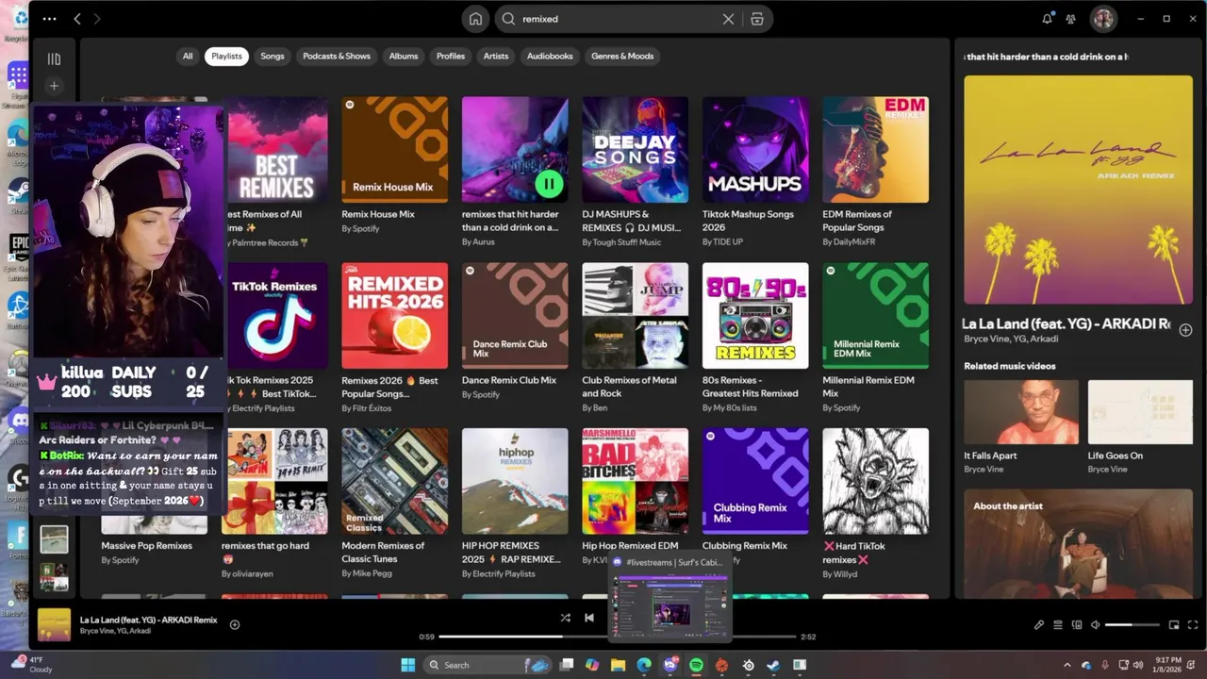Switch to the Albums filter

[404, 56]
